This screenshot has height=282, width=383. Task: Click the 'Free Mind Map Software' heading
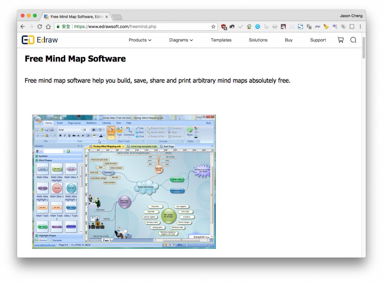75,59
